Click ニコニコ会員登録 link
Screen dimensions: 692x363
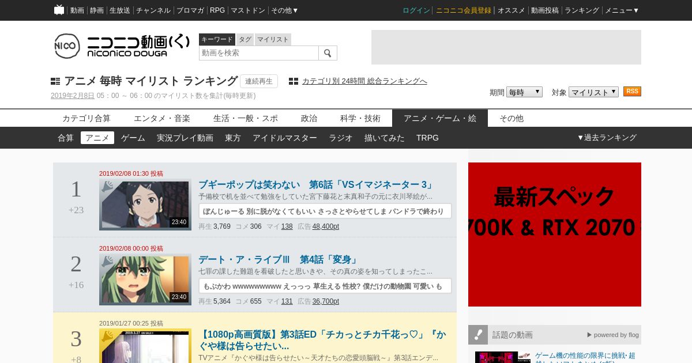pyautogui.click(x=464, y=10)
